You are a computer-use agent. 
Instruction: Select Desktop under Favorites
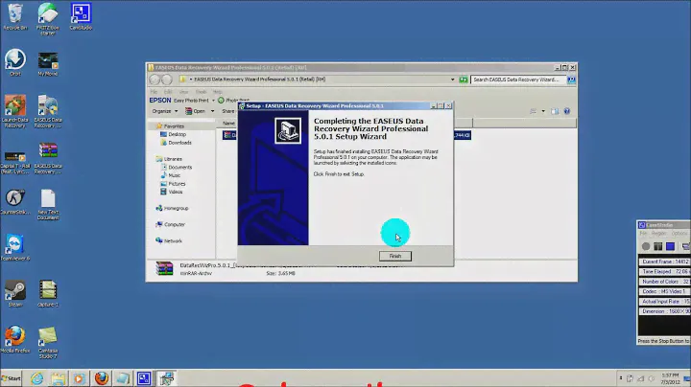[x=177, y=134]
